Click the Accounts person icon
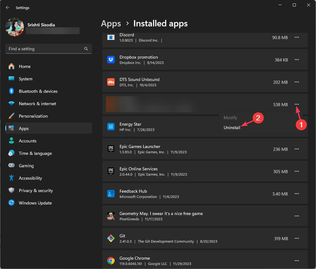Viewport: 316px width, 269px height. [11, 141]
